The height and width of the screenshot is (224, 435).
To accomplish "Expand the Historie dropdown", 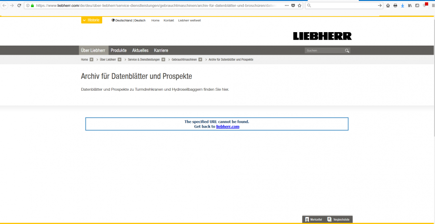I will tap(91, 20).
